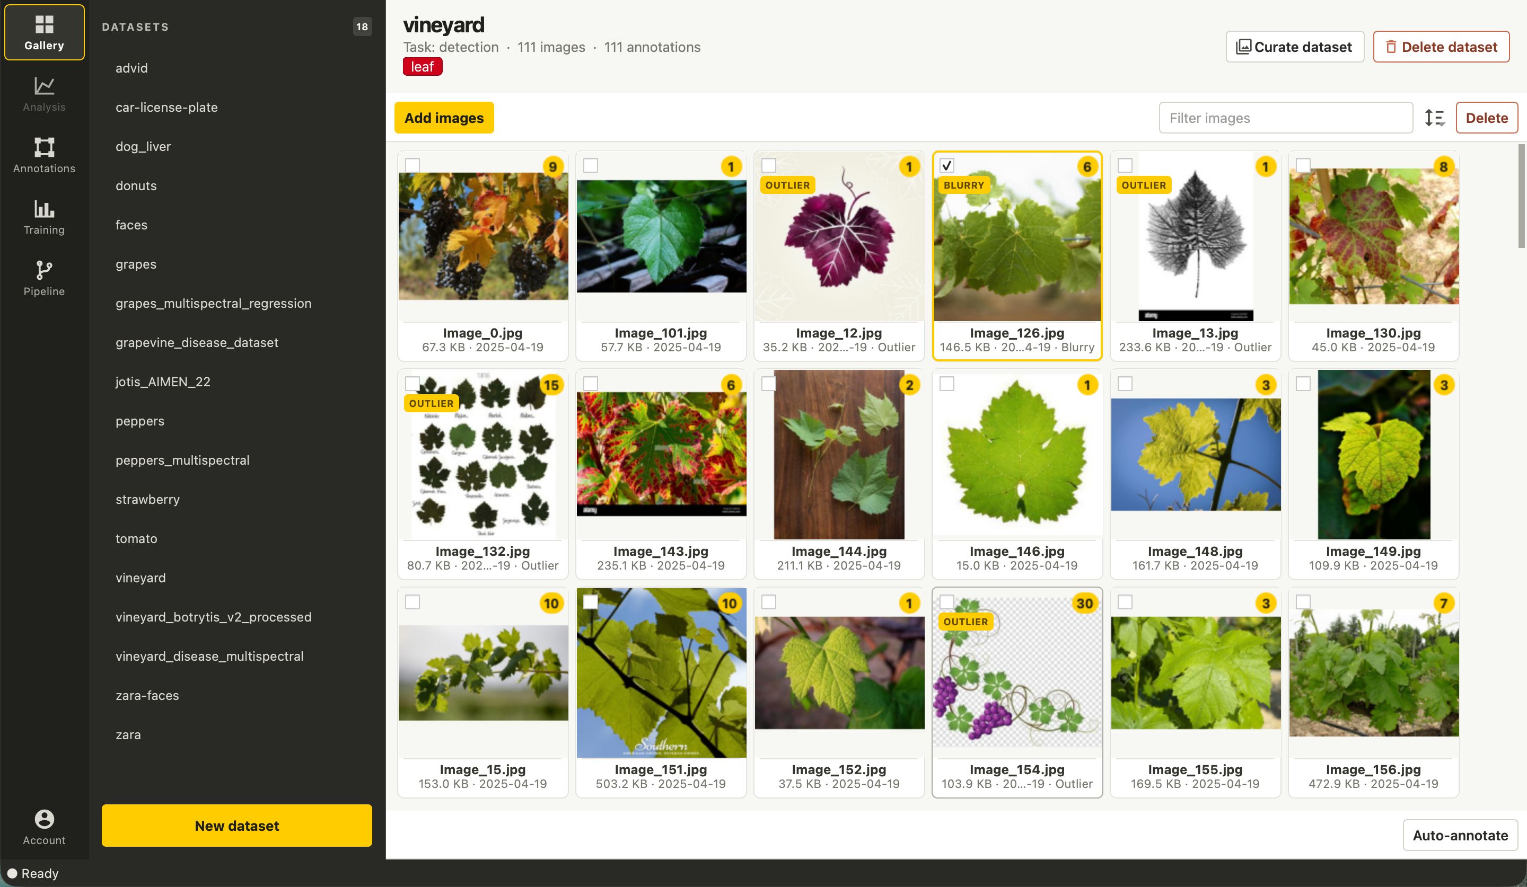Open the Training section
Viewport: 1527px width, 887px height.
tap(44, 217)
